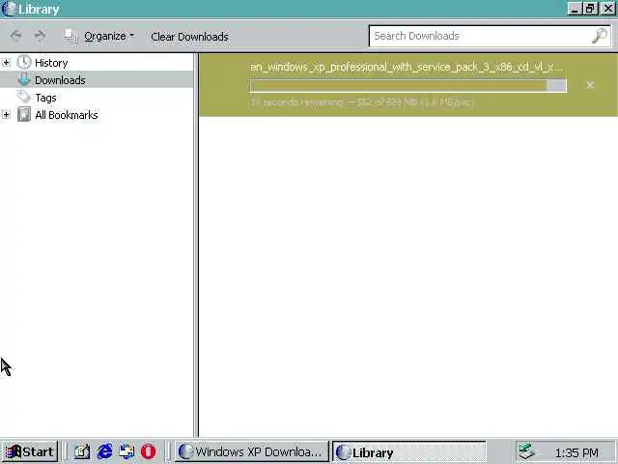
Task: Select All Bookmarks in the sidebar
Action: 67,115
